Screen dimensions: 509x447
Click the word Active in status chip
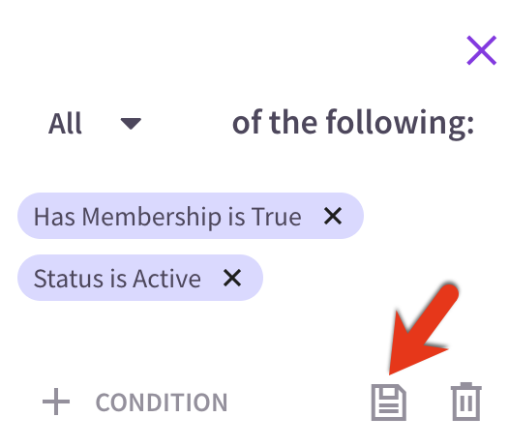point(166,279)
